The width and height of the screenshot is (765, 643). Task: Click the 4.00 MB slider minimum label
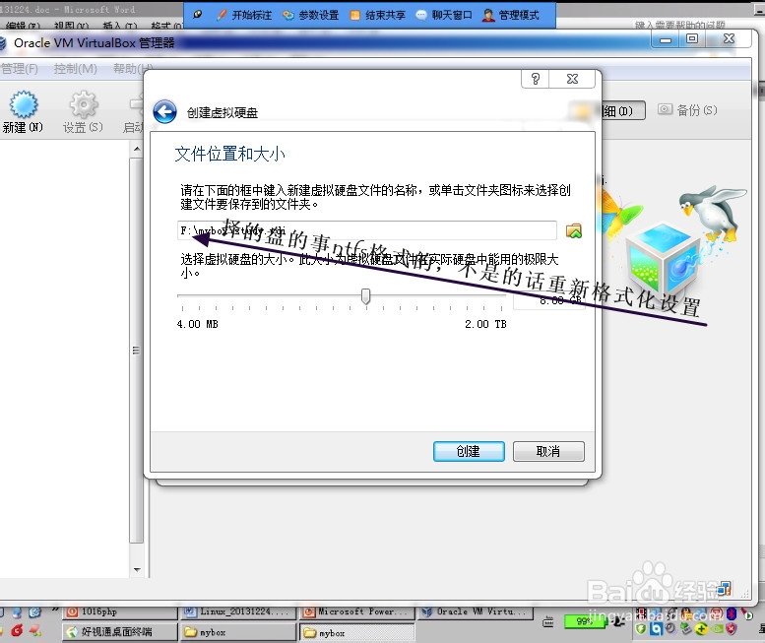click(198, 324)
